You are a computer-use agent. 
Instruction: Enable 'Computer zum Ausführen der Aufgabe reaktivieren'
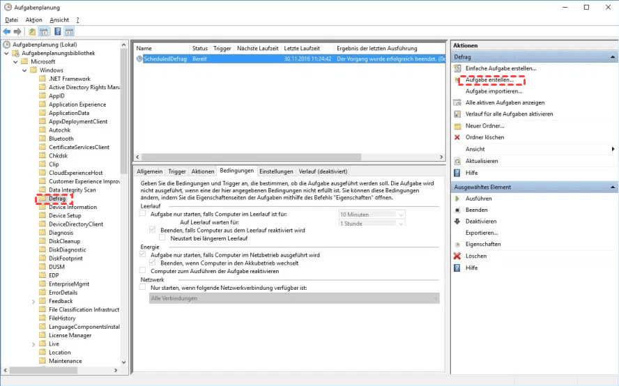pyautogui.click(x=143, y=271)
